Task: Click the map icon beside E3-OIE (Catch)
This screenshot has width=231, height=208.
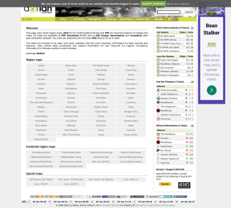Action: pyautogui.click(x=158, y=36)
